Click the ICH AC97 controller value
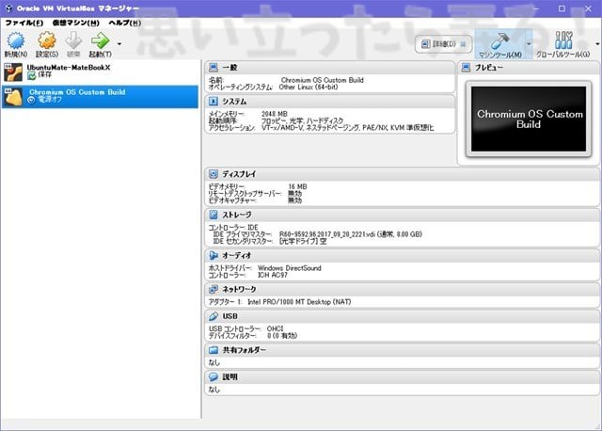602x431 pixels. pos(272,275)
